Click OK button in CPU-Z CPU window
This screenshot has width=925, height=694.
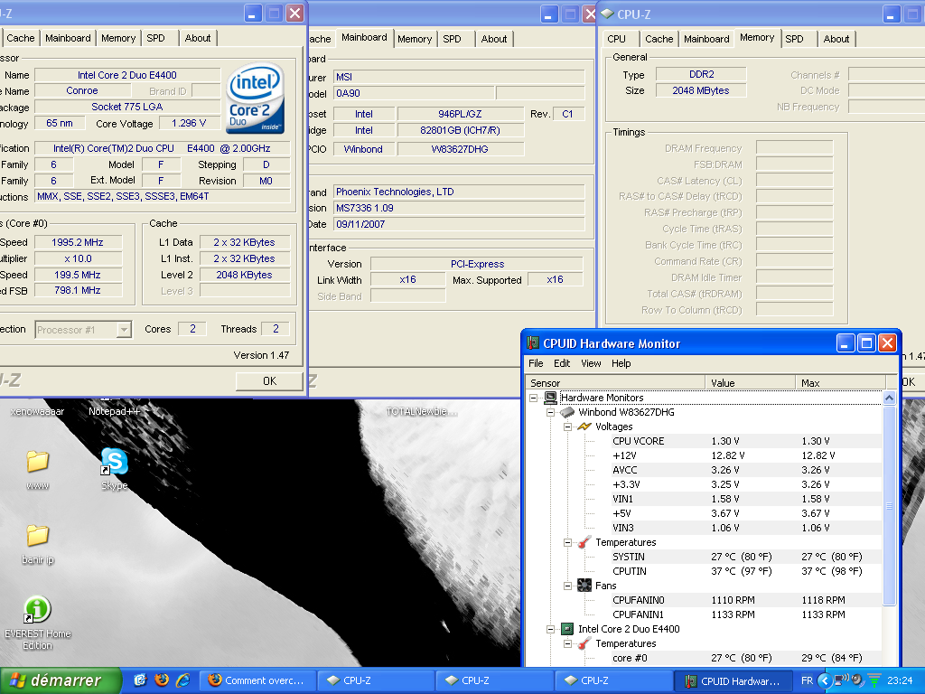point(269,381)
